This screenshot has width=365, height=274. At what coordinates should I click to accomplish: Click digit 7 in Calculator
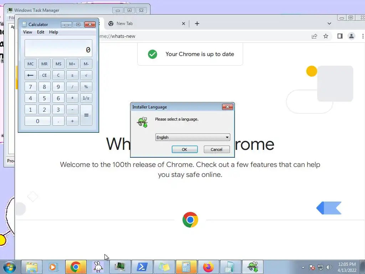pyautogui.click(x=31, y=87)
